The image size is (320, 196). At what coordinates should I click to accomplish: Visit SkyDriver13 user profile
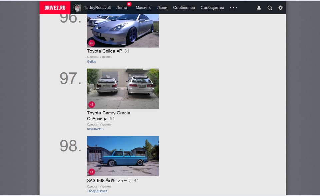point(95,129)
